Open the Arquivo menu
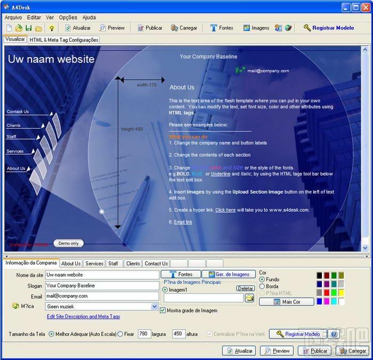This screenshot has width=373, height=360. coord(13,18)
